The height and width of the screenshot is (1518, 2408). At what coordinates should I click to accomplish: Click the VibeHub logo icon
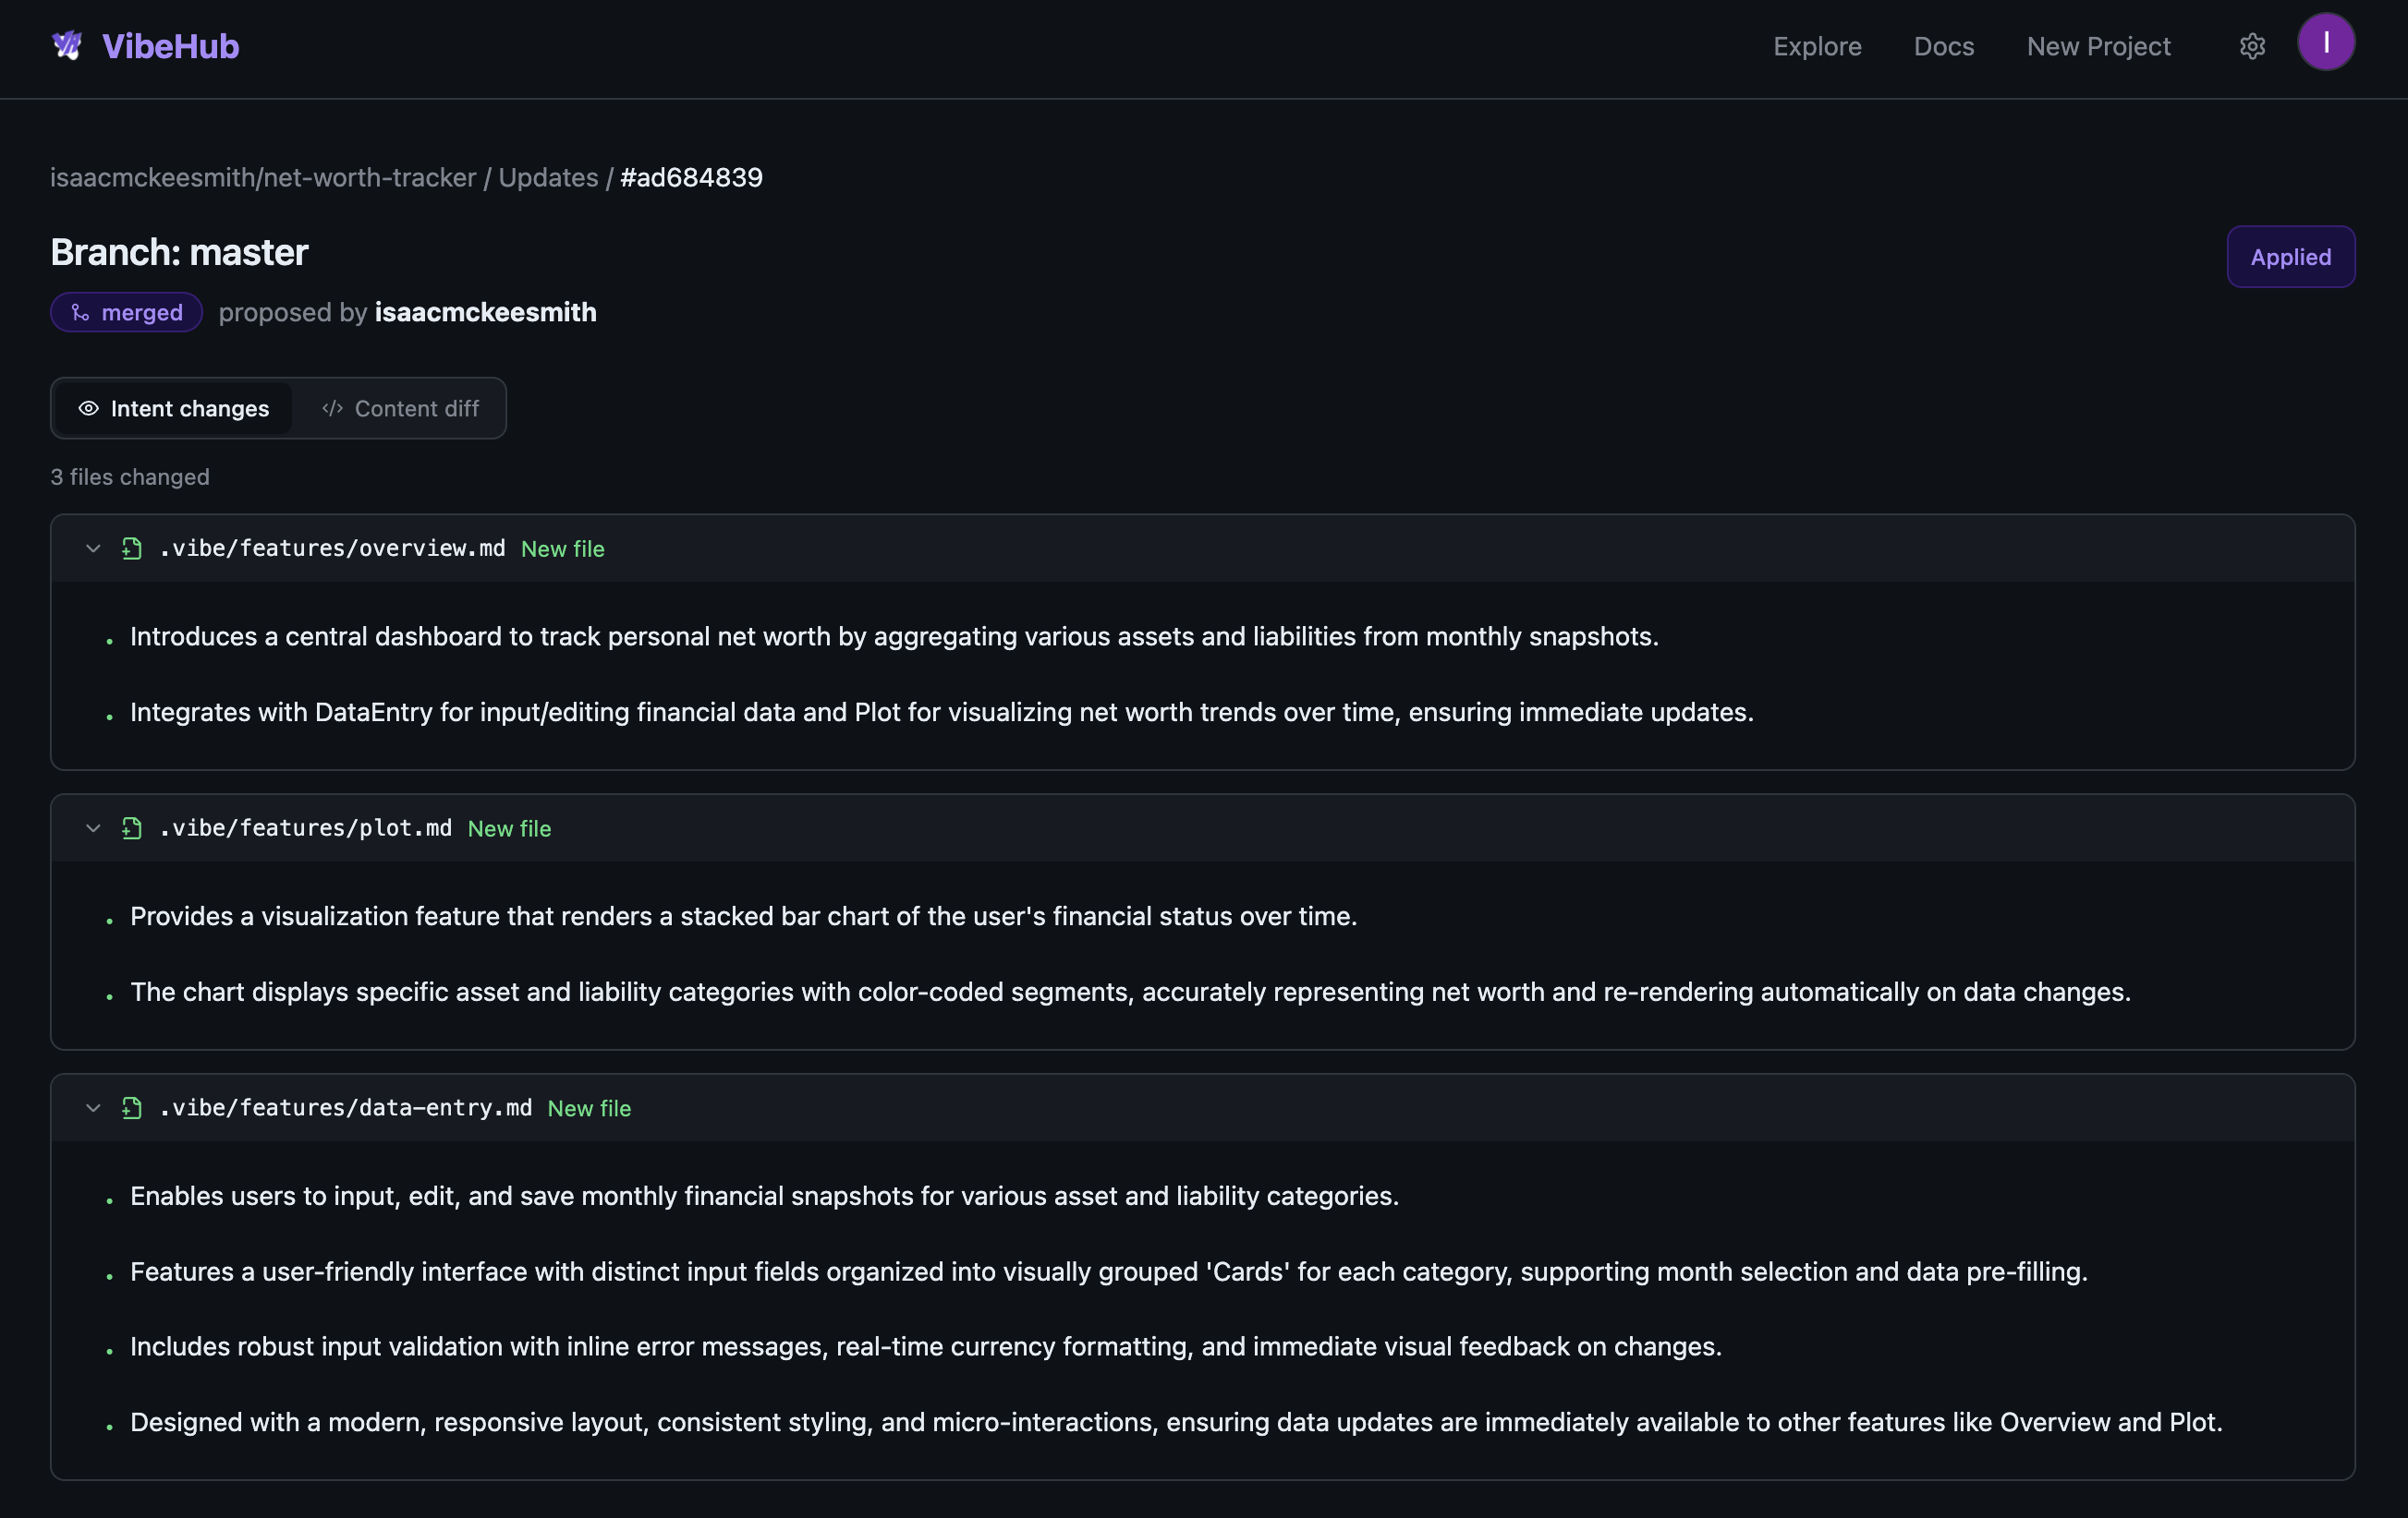[x=67, y=45]
